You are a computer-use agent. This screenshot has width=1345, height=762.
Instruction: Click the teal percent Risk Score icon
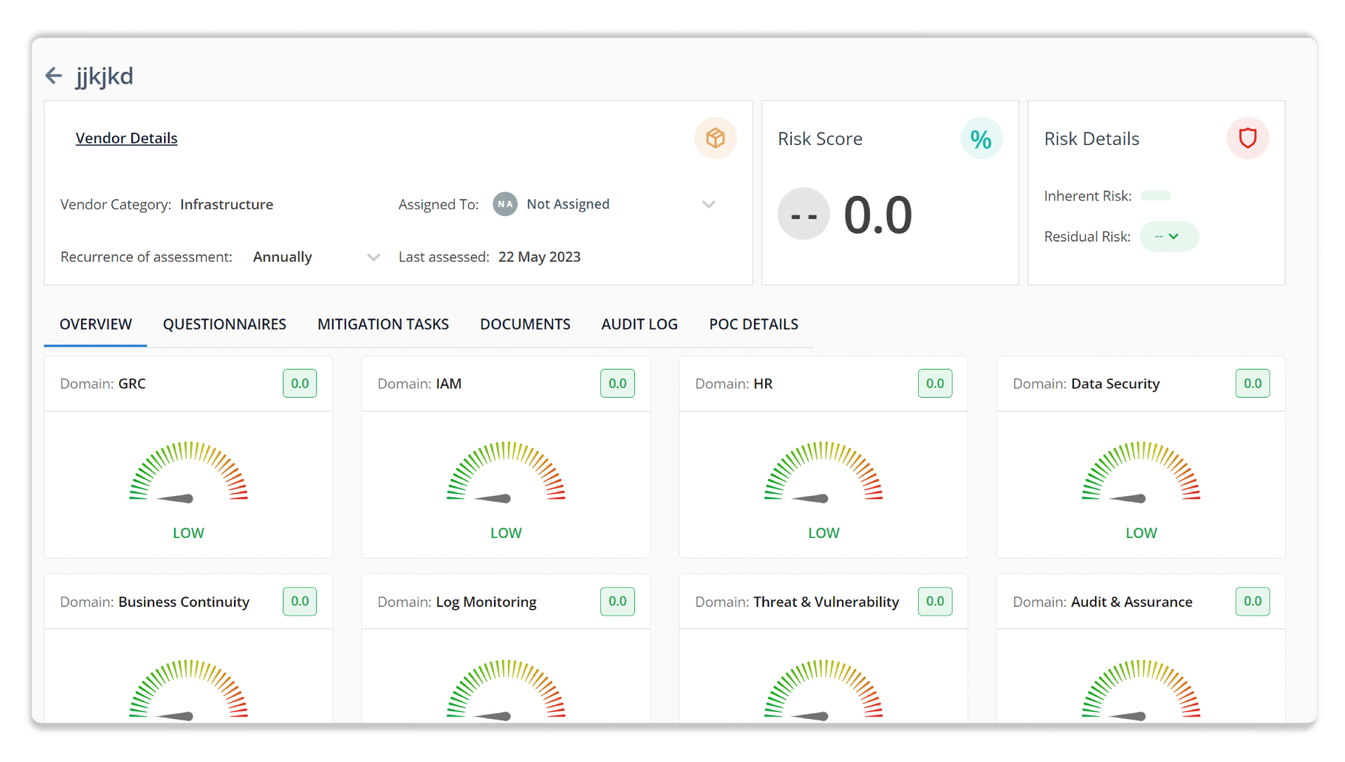click(981, 139)
